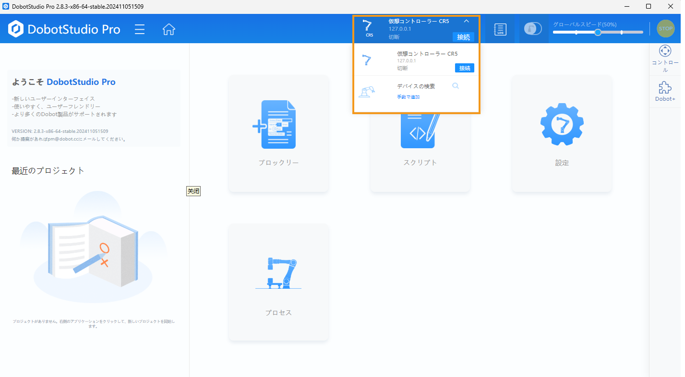Click the search magnifier beside デバイスの検索
Screen dimensions: 685x377
[x=456, y=86]
